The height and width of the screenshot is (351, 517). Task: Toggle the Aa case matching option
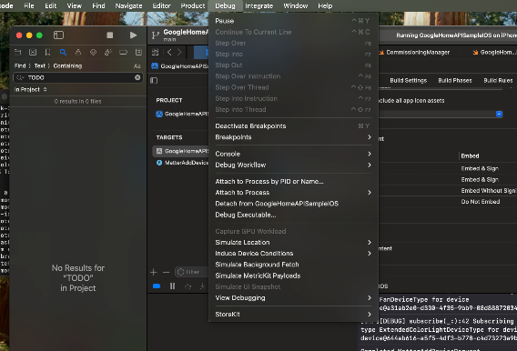(x=137, y=65)
